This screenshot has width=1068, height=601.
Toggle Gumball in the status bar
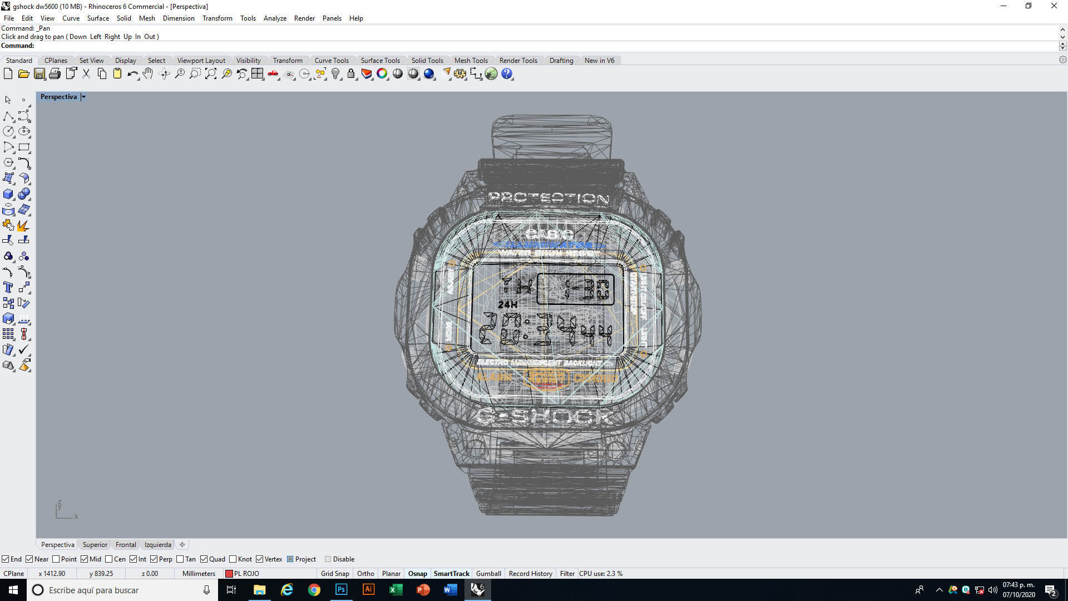pos(488,574)
